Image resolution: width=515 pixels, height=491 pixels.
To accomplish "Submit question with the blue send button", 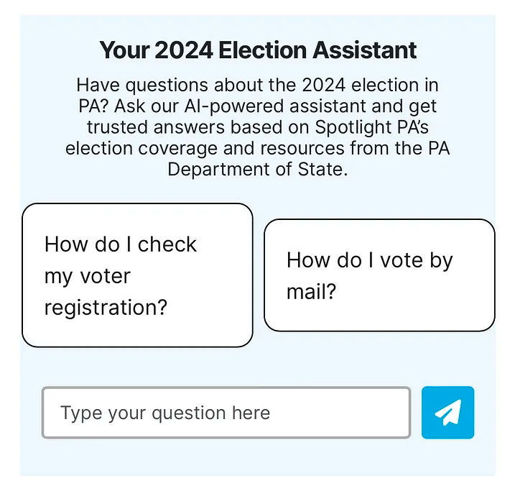I will point(447,413).
